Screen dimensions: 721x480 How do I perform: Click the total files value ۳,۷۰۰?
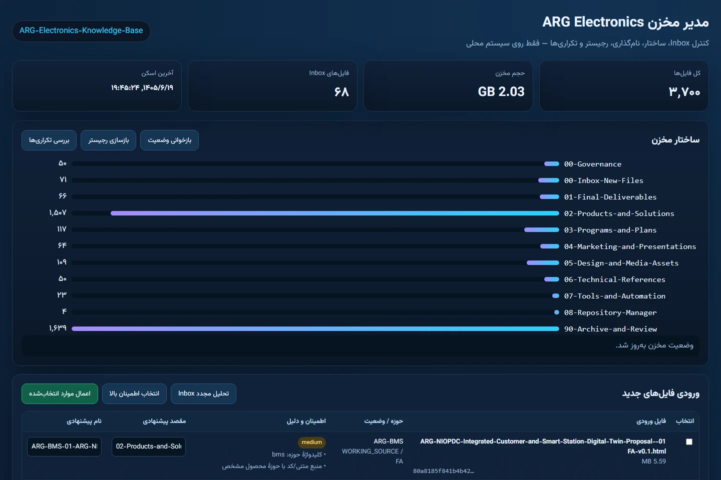click(684, 92)
